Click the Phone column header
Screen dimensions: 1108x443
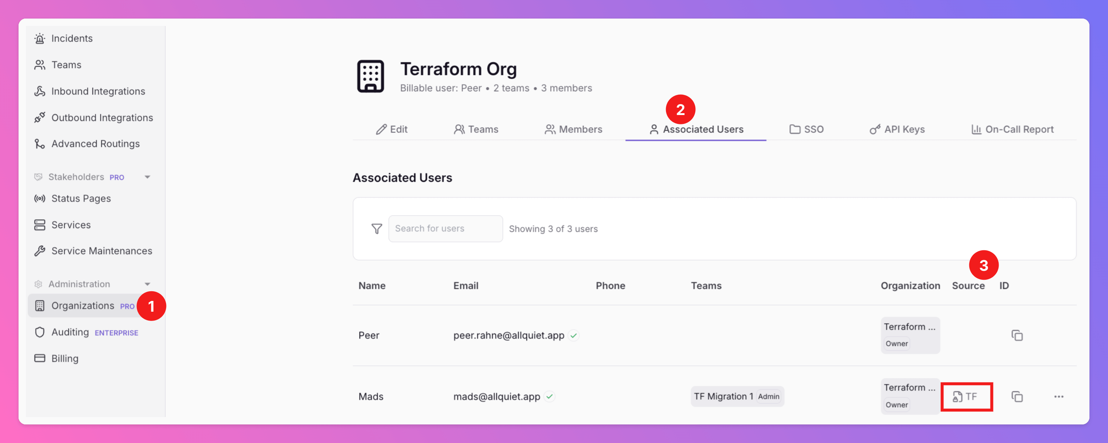click(x=610, y=285)
